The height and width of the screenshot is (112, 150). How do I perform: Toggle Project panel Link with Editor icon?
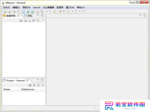[43, 85]
